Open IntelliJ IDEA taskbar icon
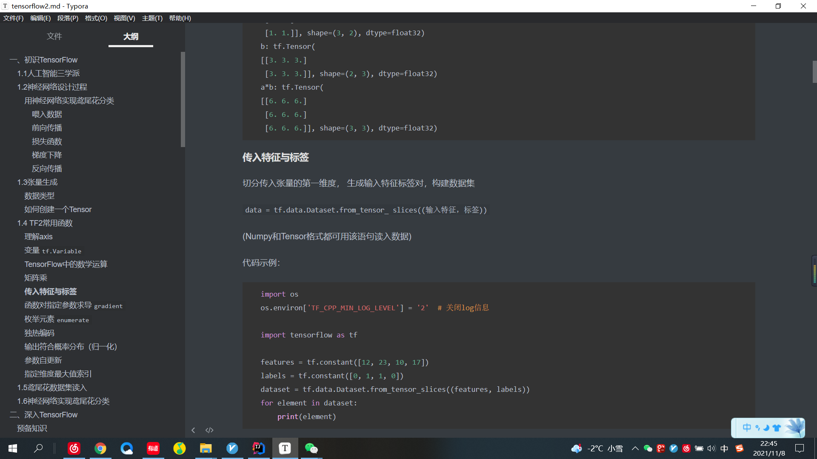This screenshot has width=817, height=459. point(259,448)
